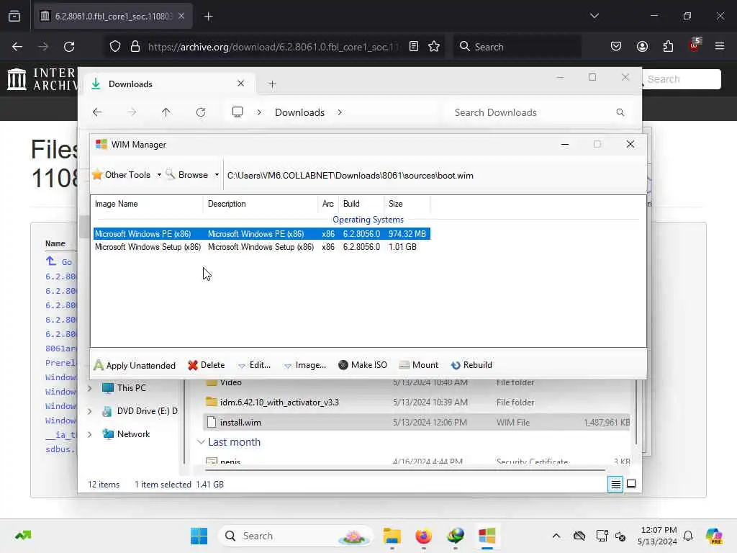Click the Mount button
737x553 pixels.
point(418,365)
